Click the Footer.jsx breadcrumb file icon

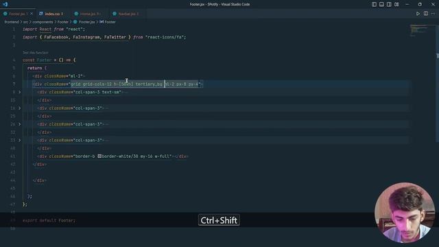pos(75,22)
